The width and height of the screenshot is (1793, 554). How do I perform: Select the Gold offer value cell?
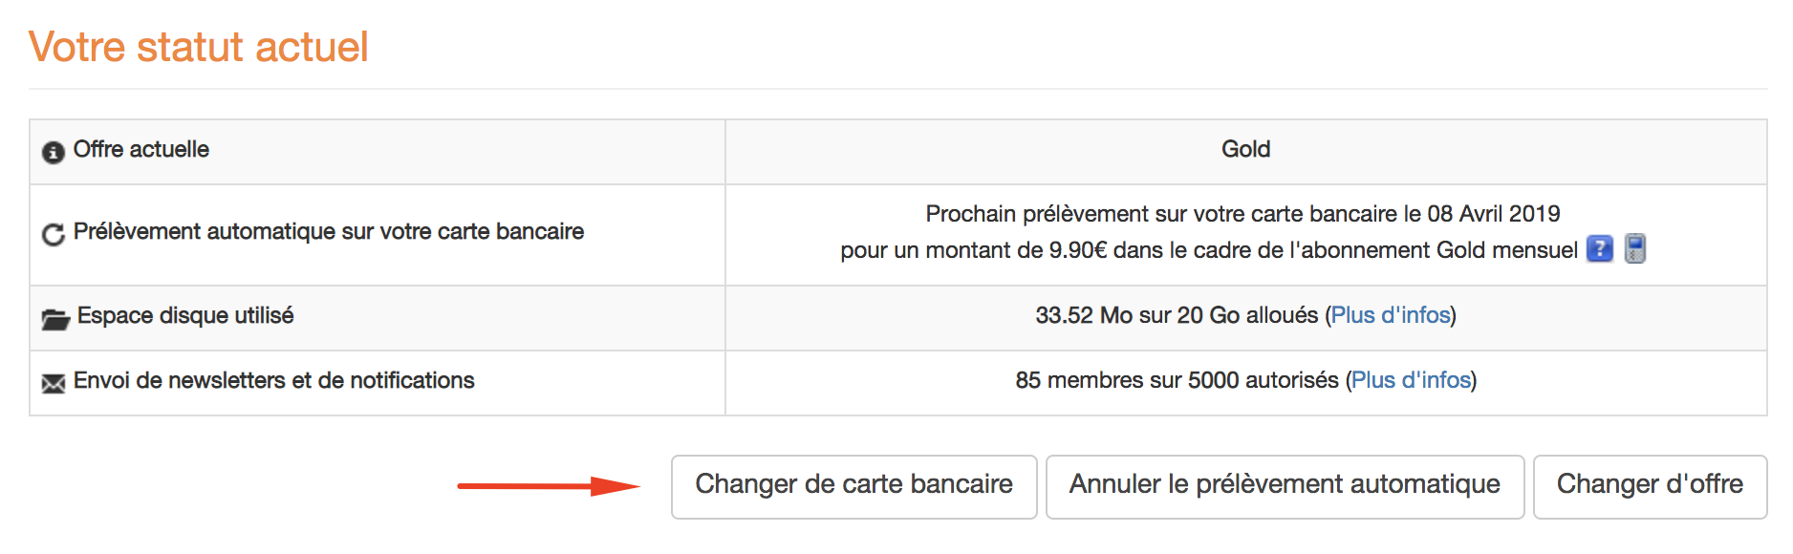[1245, 151]
